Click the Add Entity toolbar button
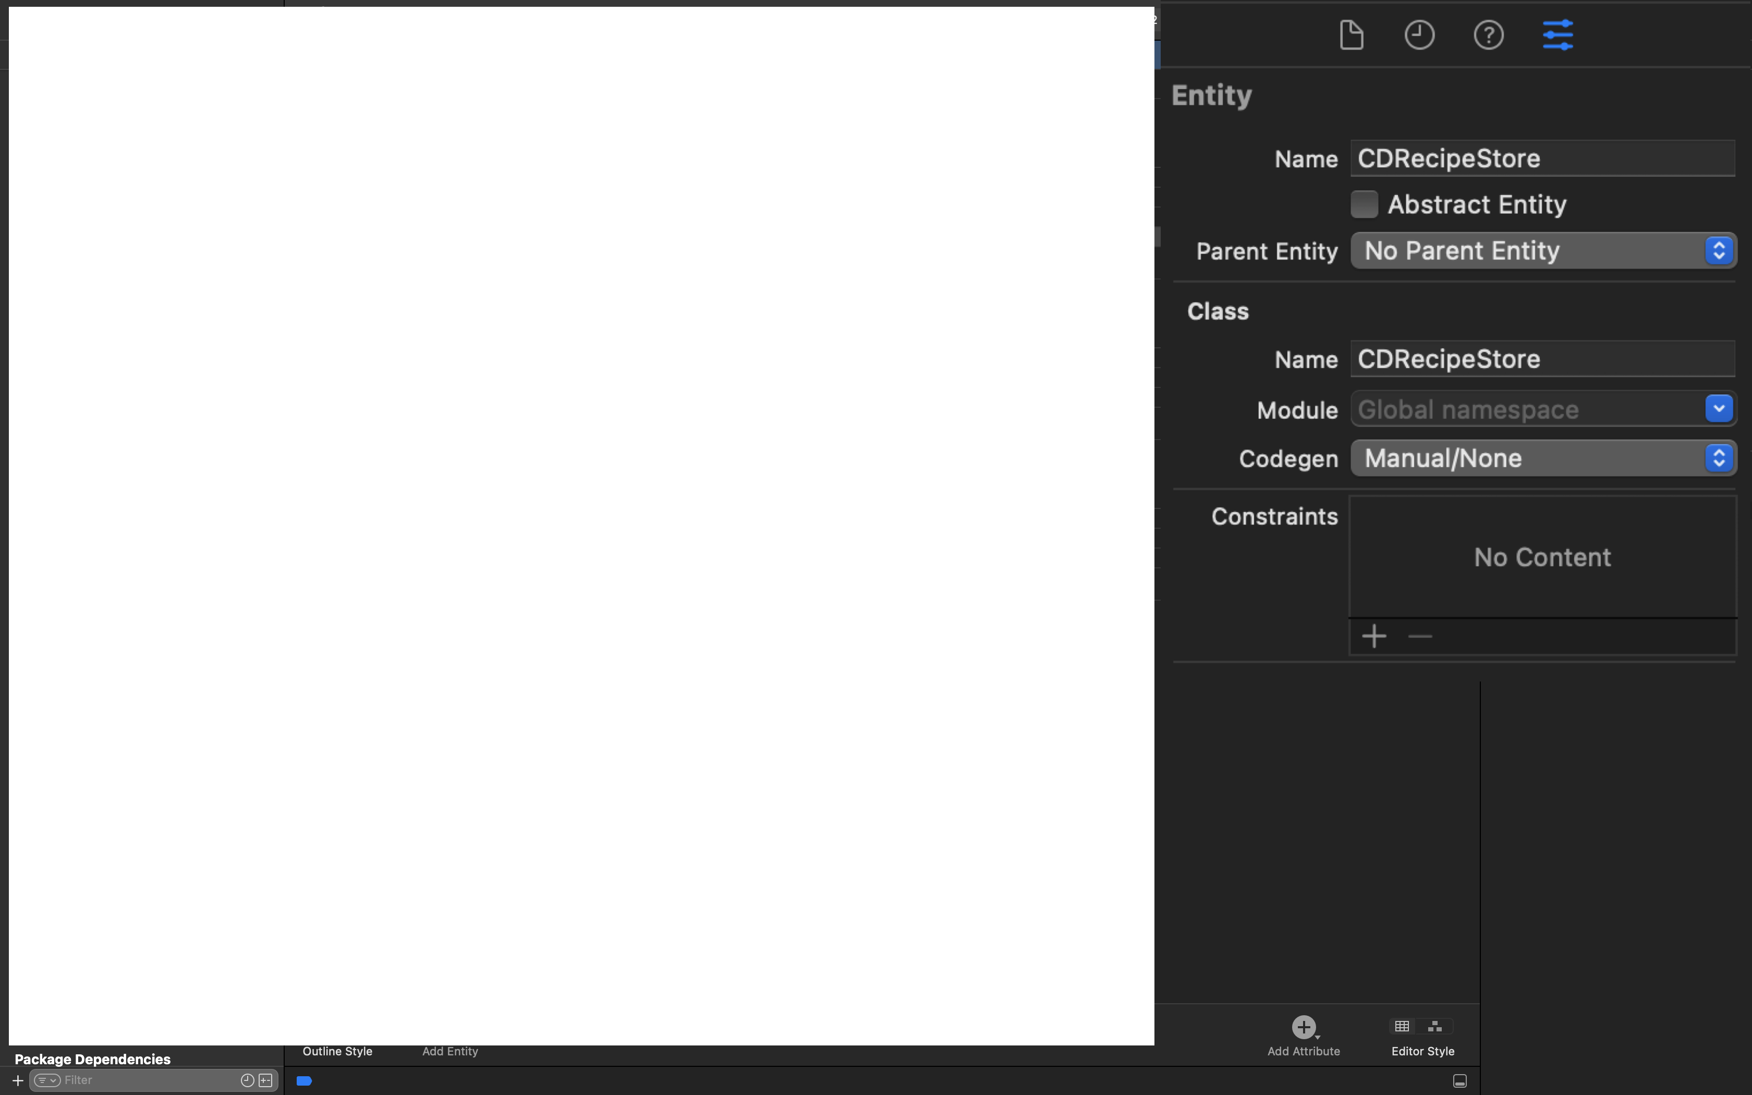This screenshot has width=1752, height=1095. (451, 1051)
